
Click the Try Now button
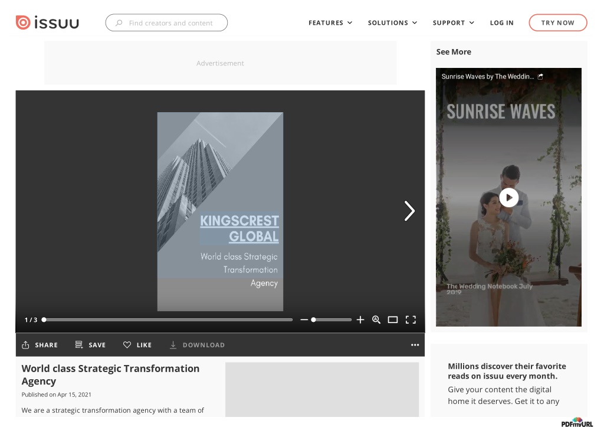[x=557, y=23]
